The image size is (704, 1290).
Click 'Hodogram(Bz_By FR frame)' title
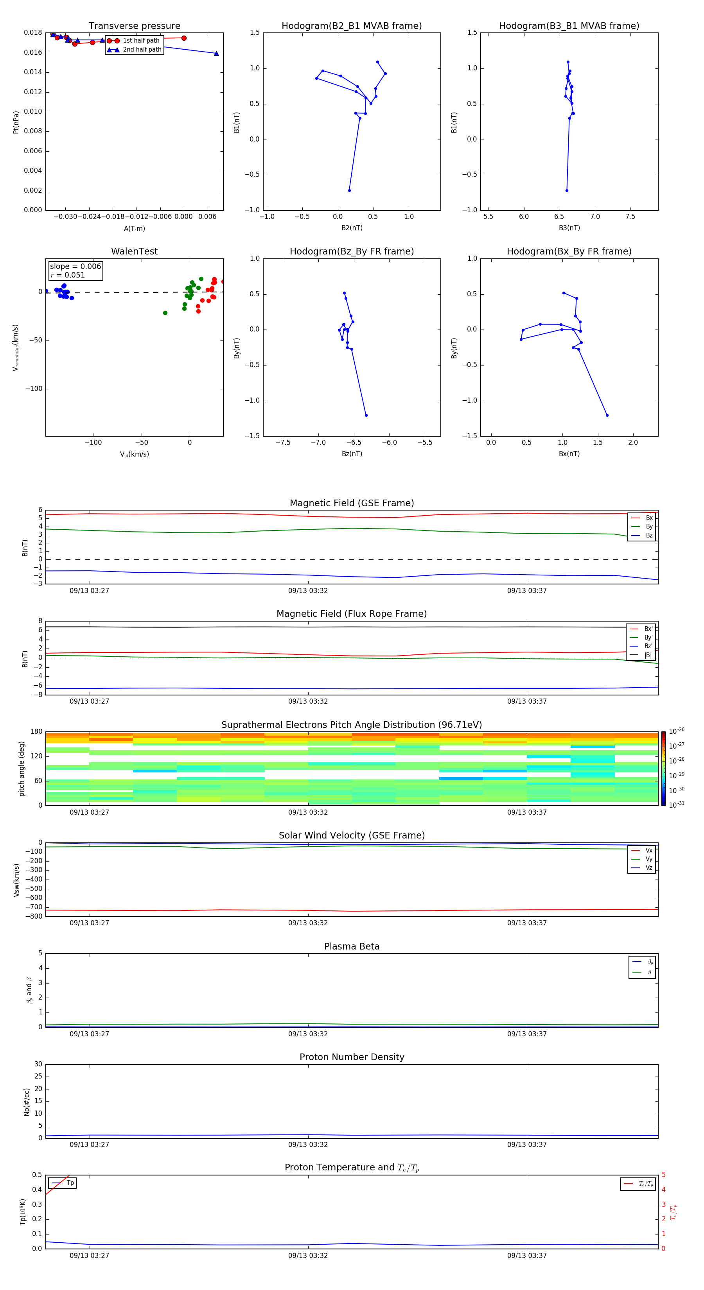352,251
